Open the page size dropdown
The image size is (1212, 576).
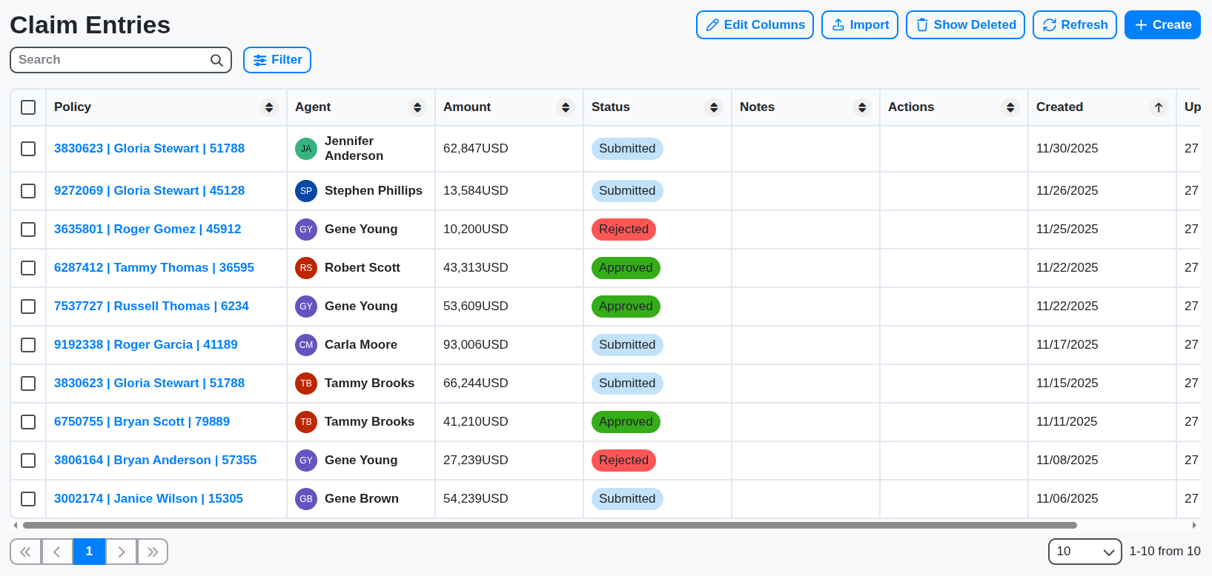tap(1084, 552)
